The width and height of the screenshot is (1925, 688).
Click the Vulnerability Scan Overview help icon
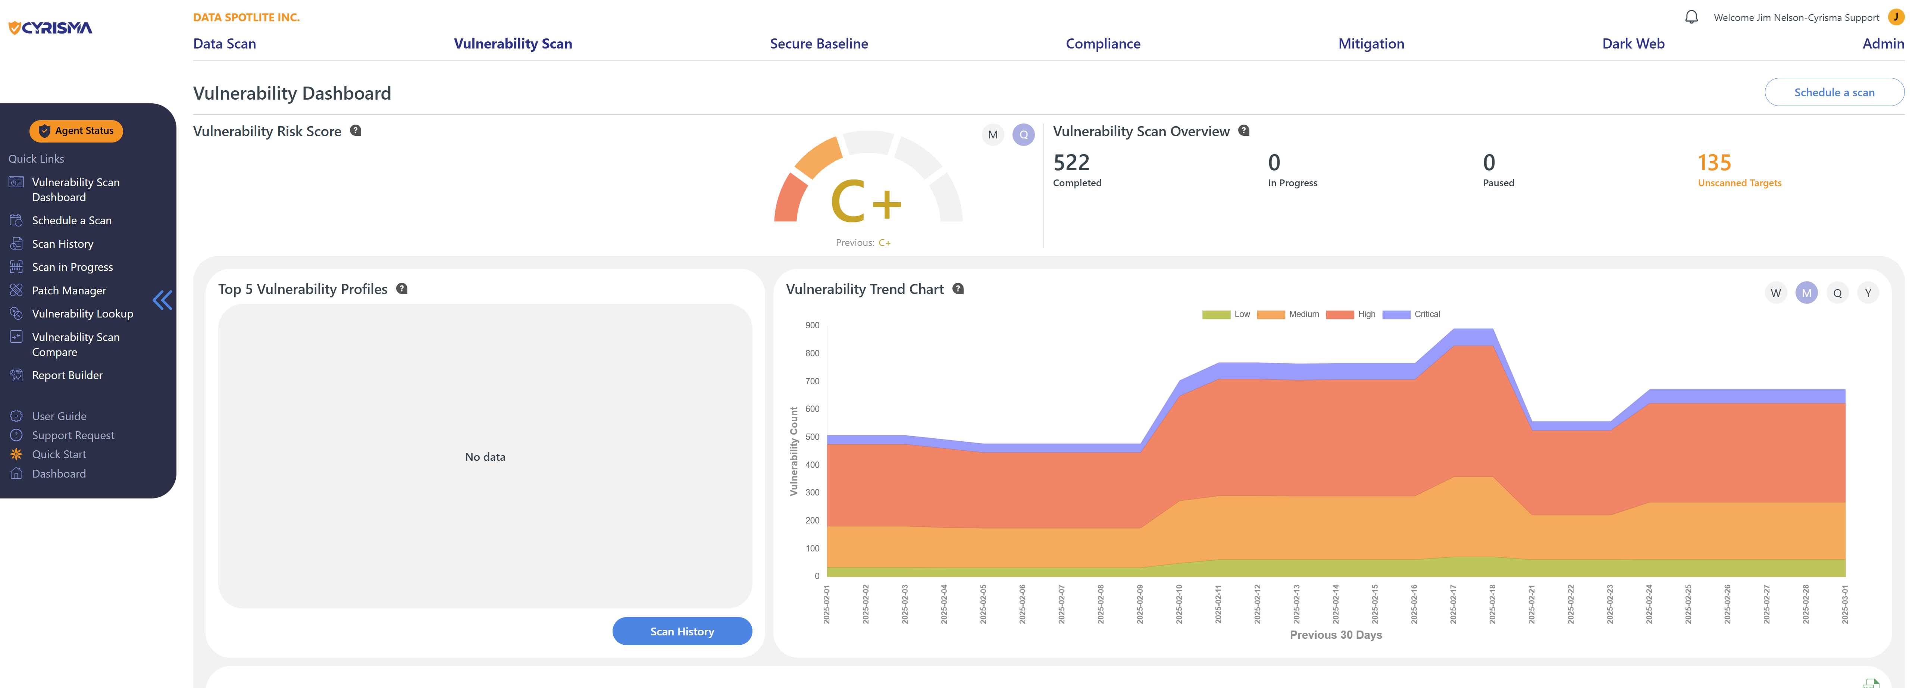(1243, 131)
